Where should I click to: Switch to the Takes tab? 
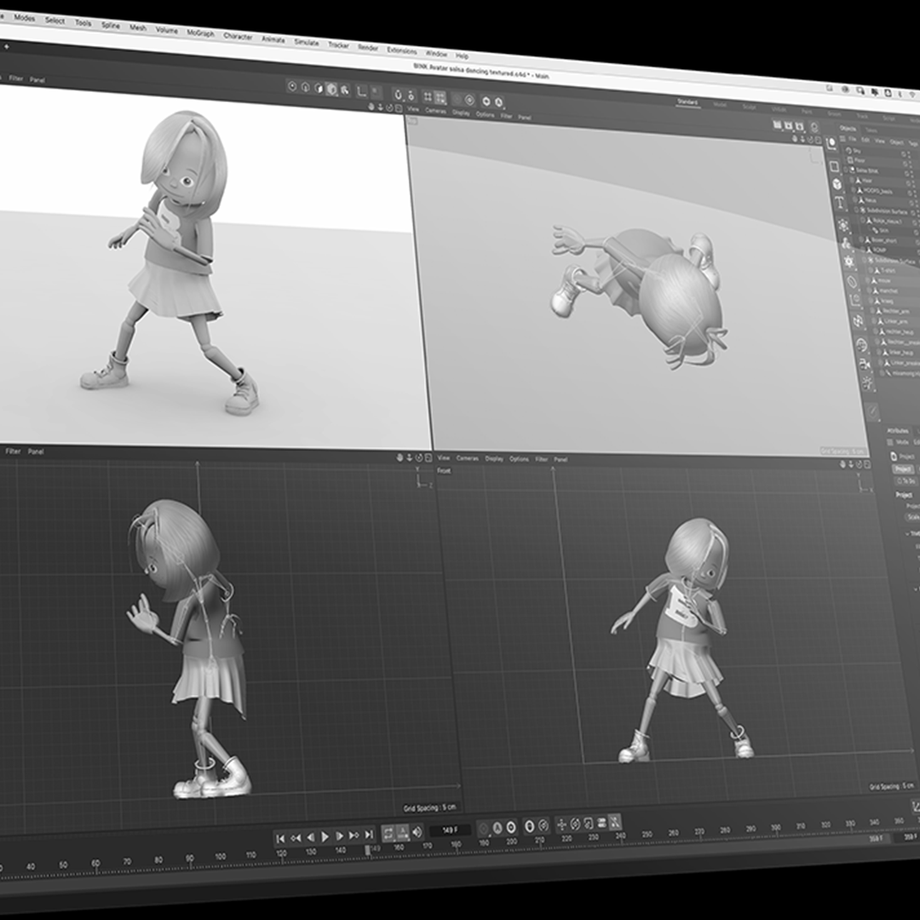(871, 130)
